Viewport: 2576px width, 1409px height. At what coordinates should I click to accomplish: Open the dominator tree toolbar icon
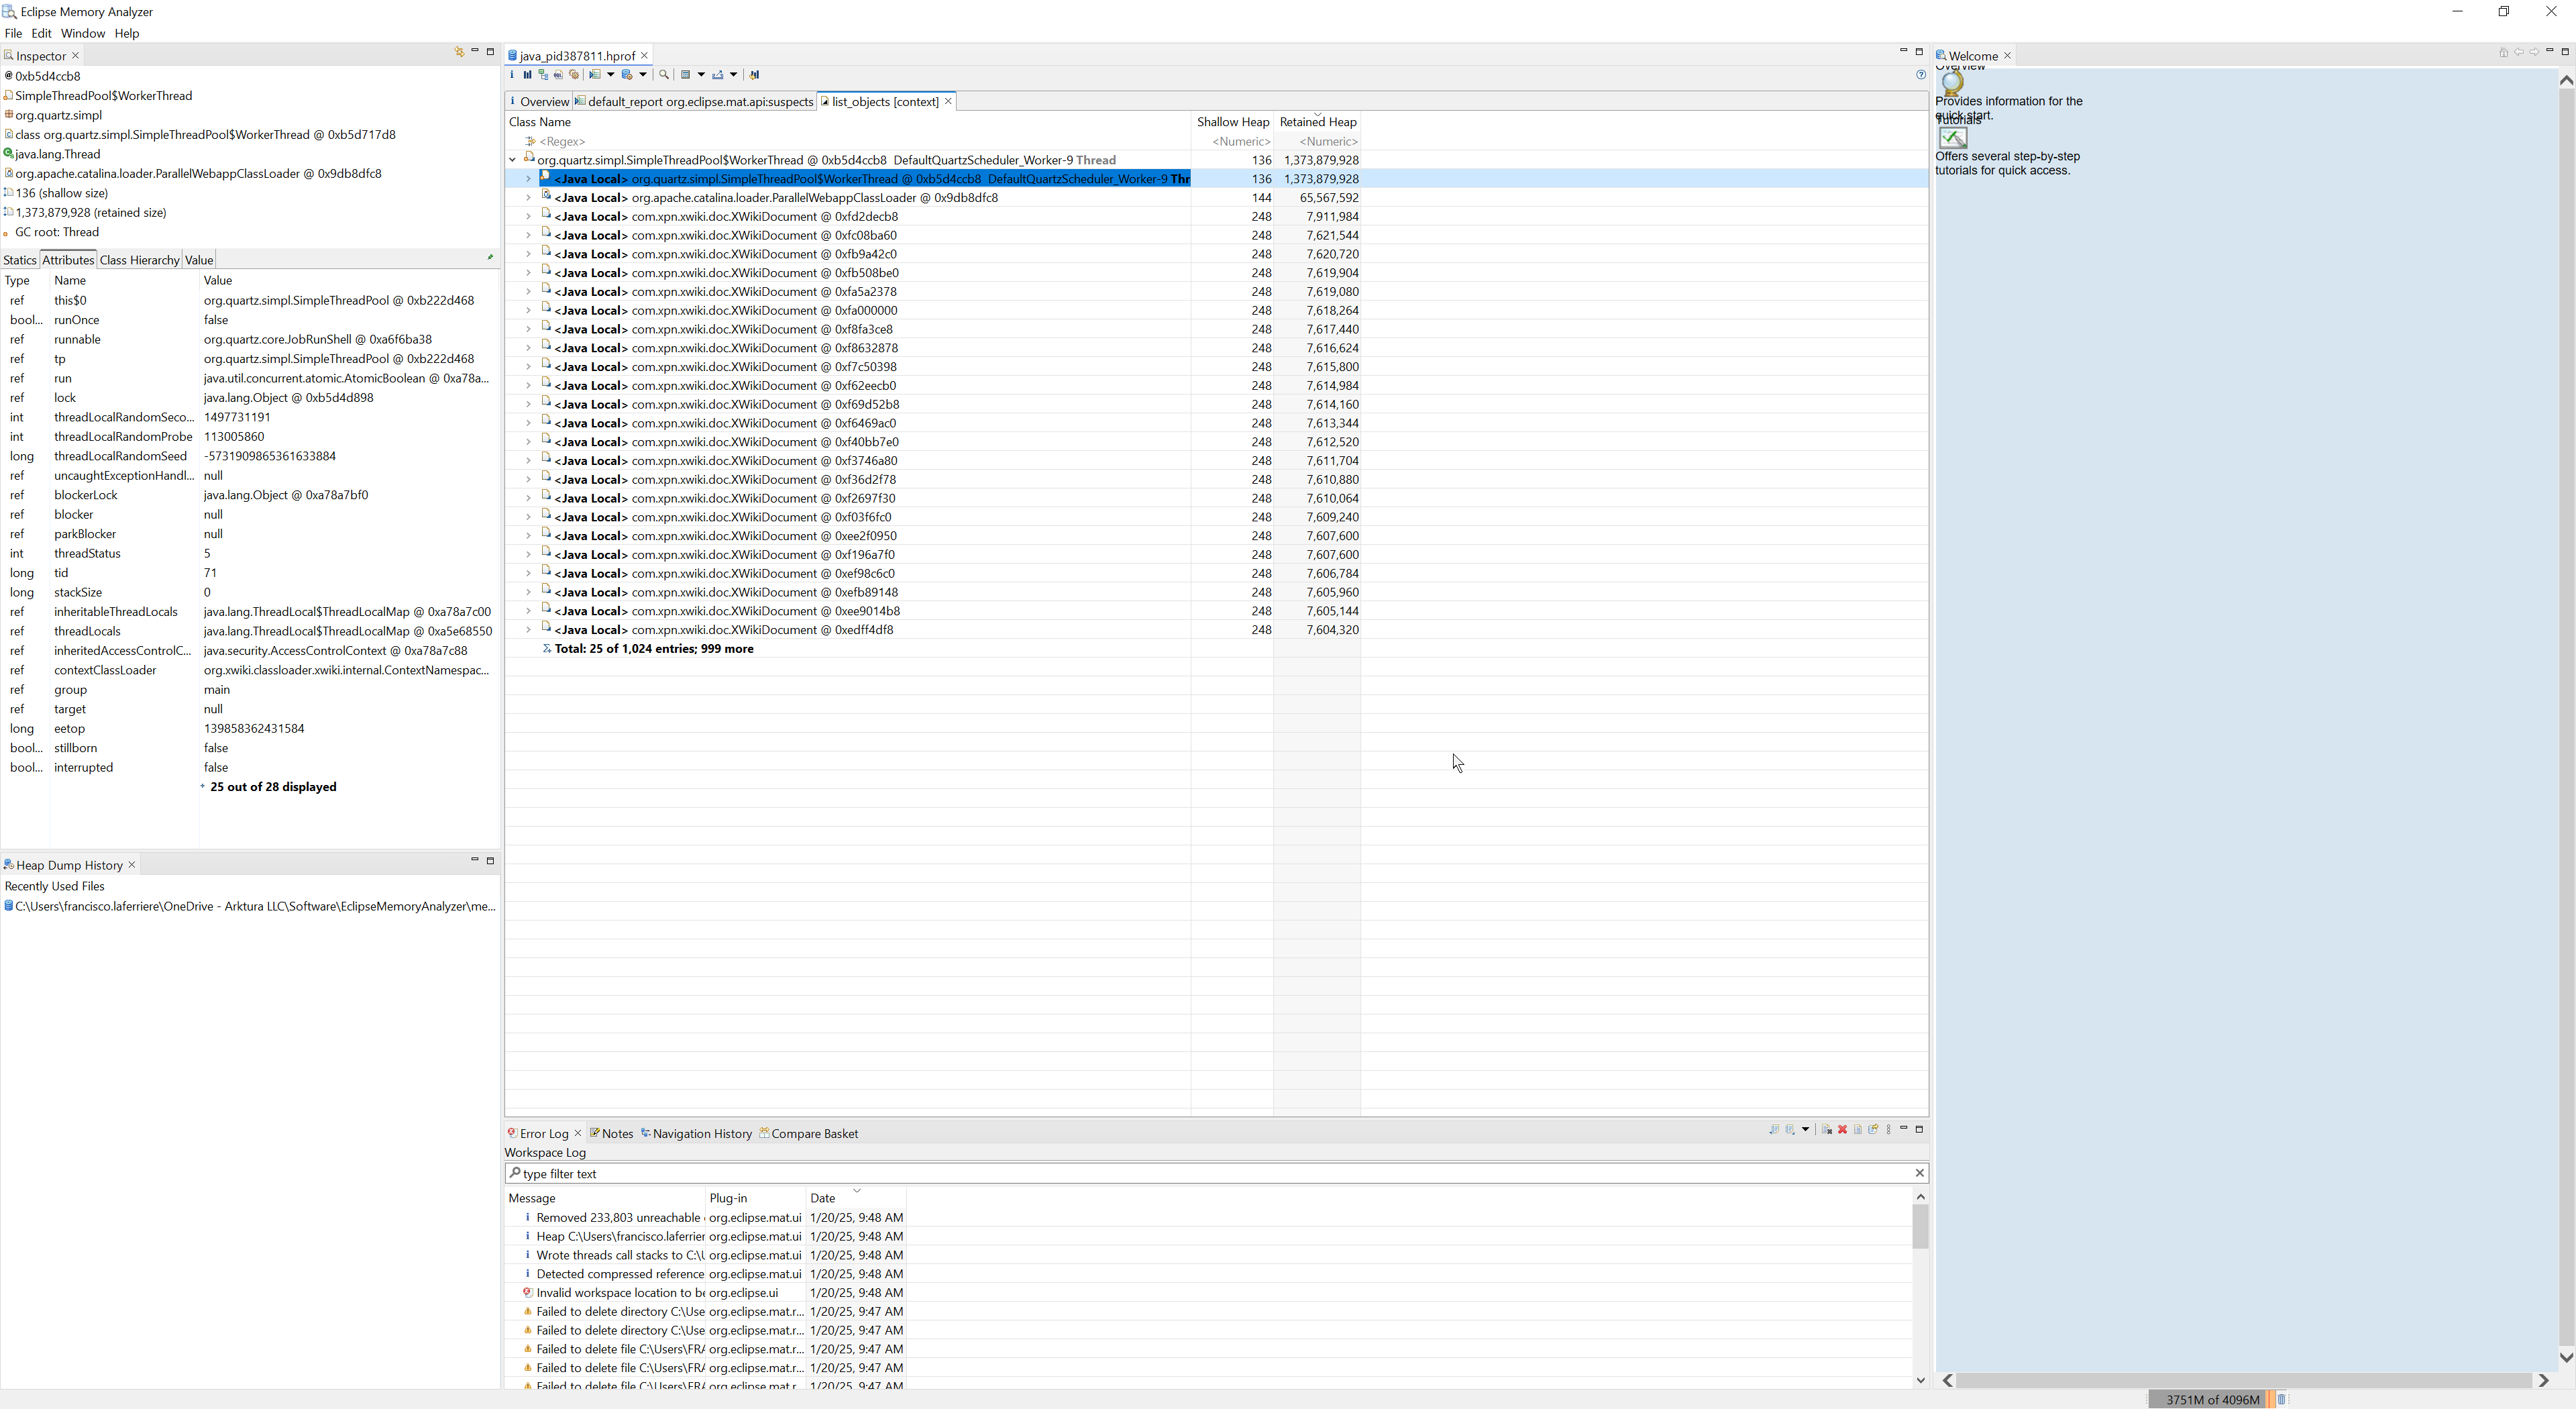click(x=543, y=75)
